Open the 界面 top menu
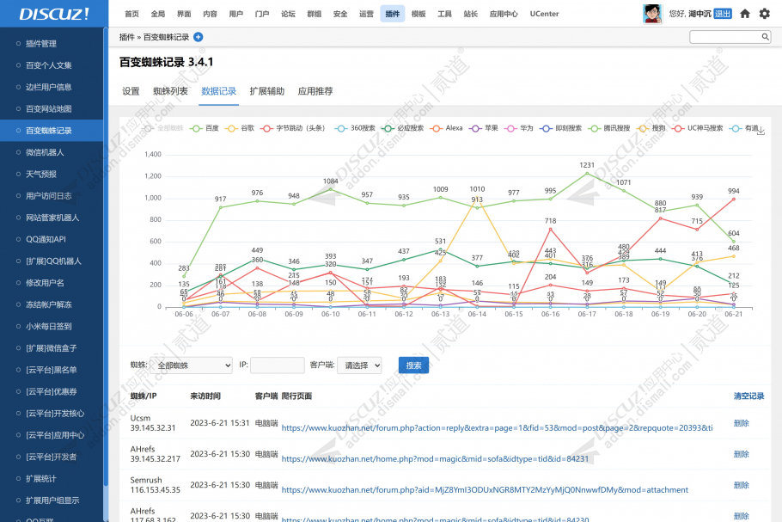Image resolution: width=782 pixels, height=522 pixels. (x=184, y=14)
